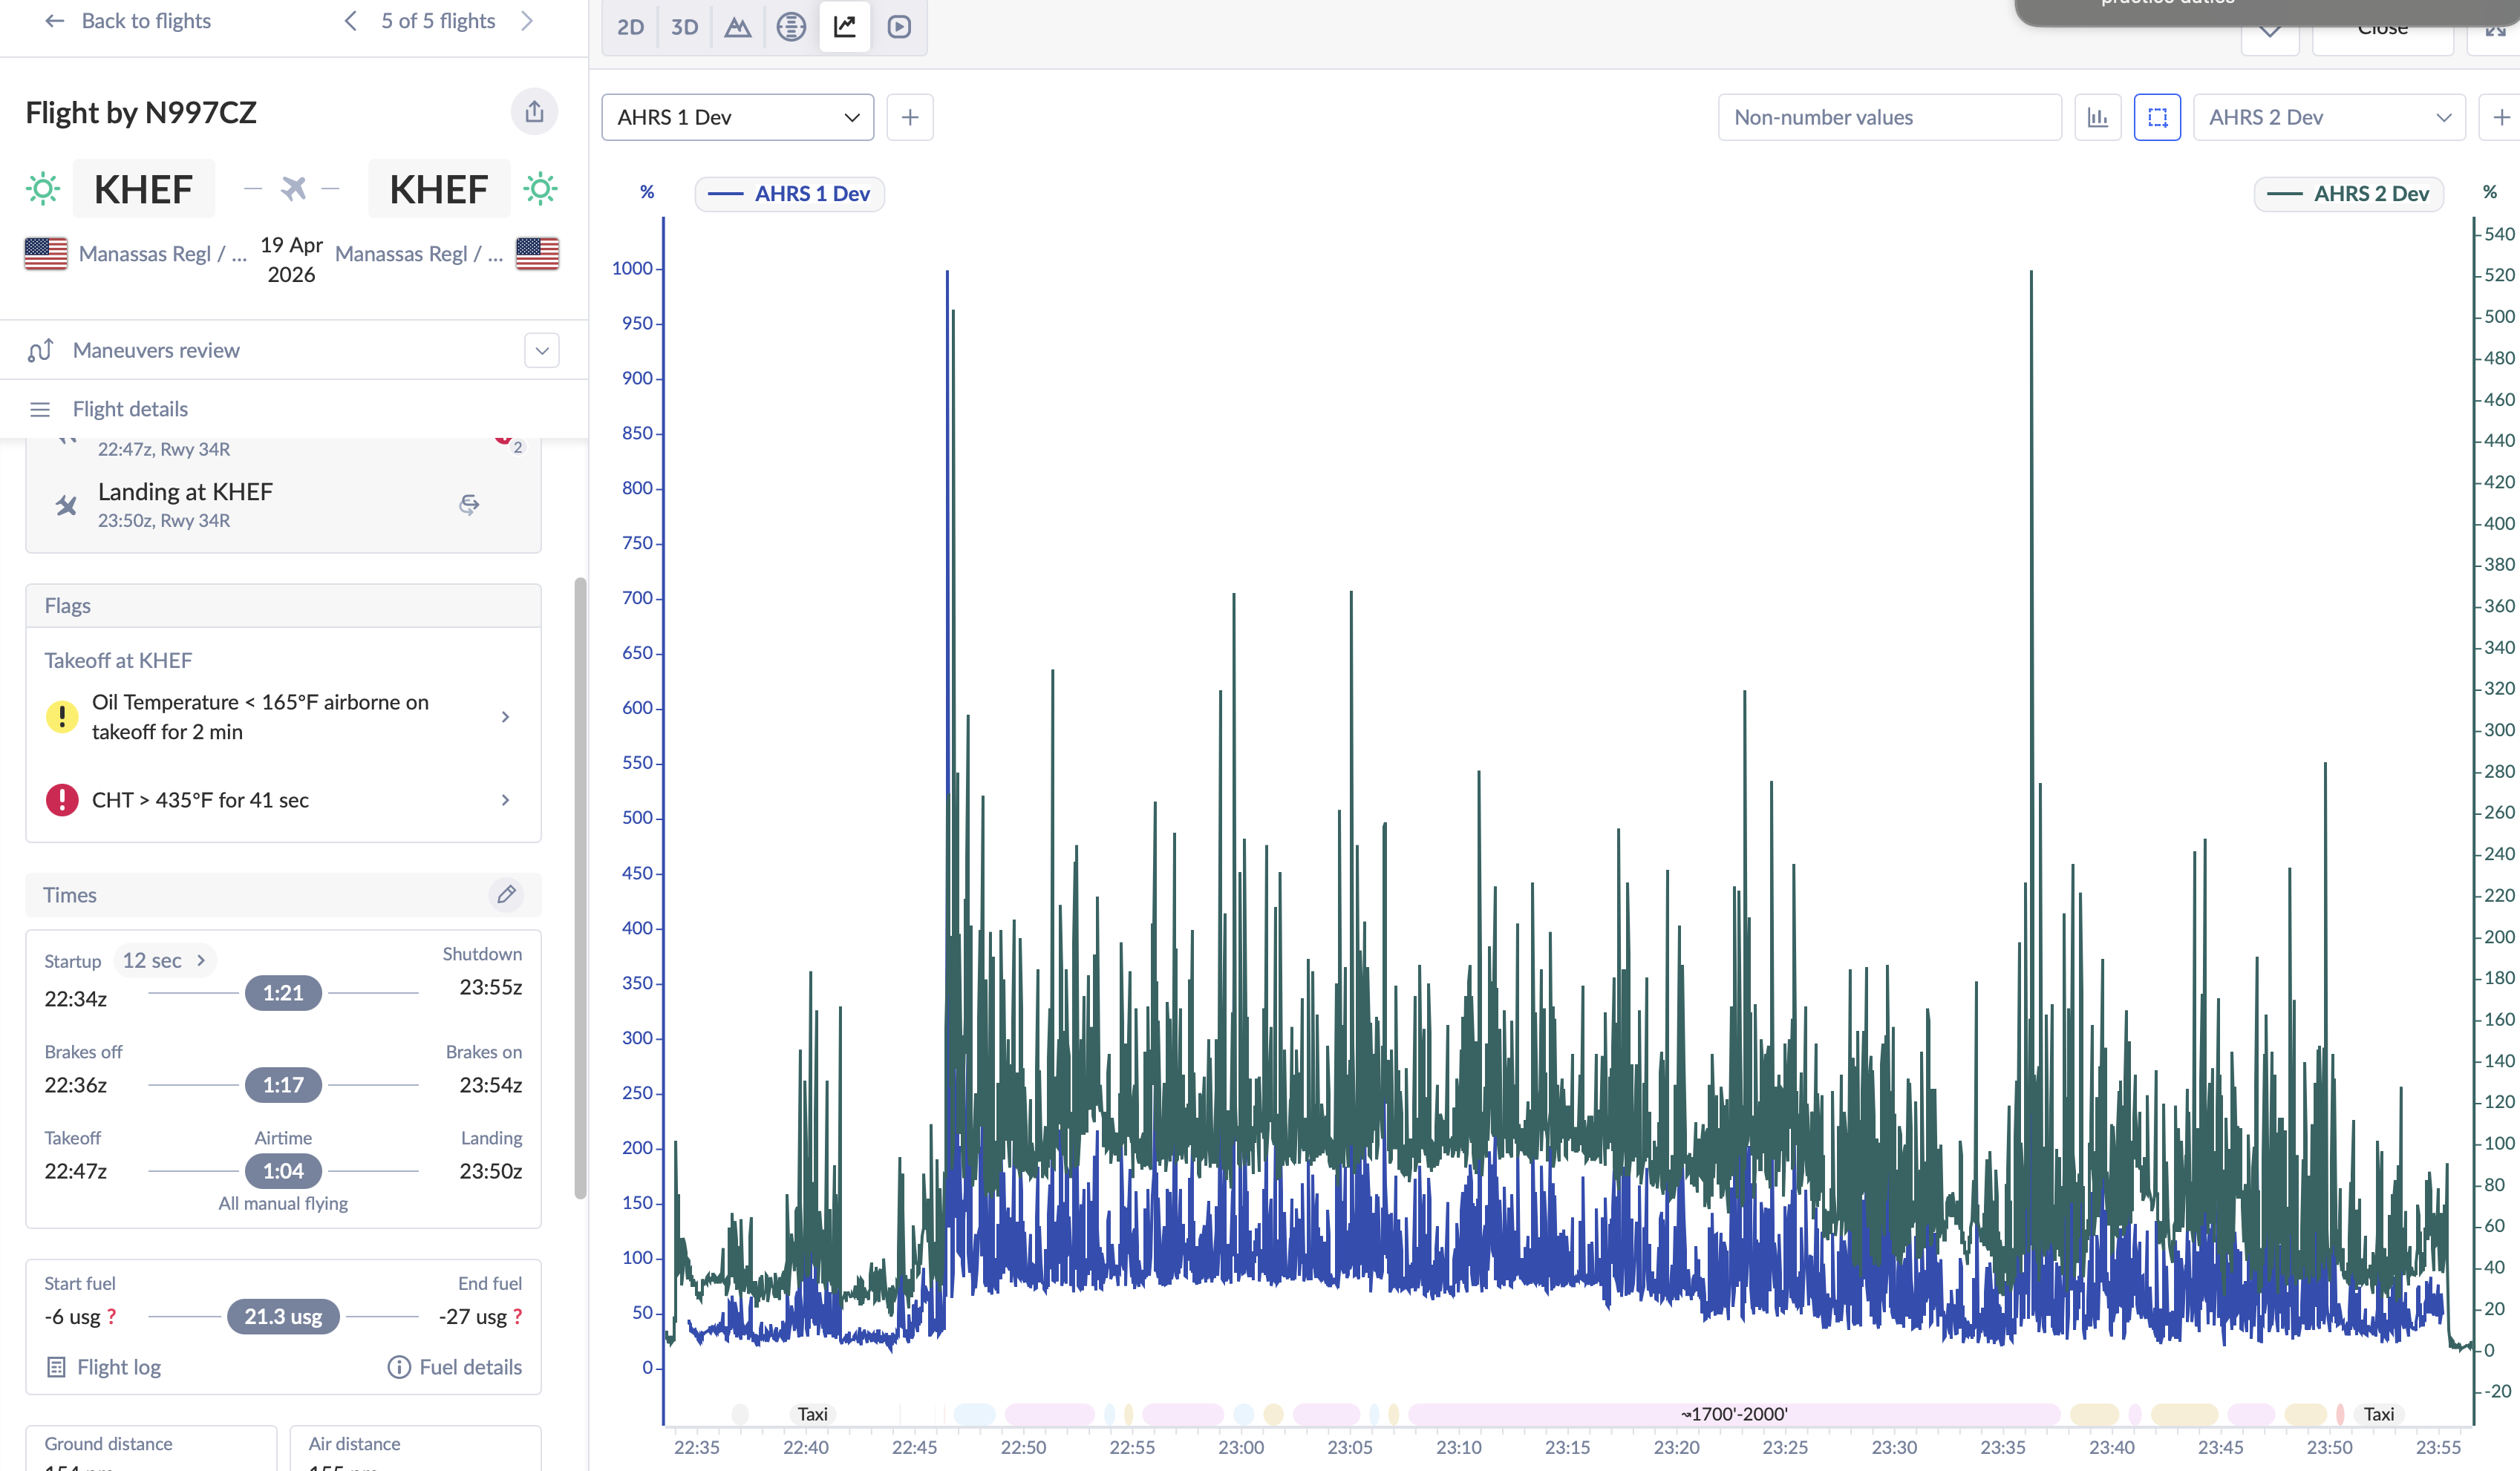Open the Flight details section

(x=130, y=409)
